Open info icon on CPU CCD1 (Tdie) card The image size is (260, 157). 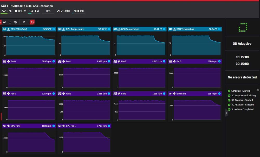(54, 29)
